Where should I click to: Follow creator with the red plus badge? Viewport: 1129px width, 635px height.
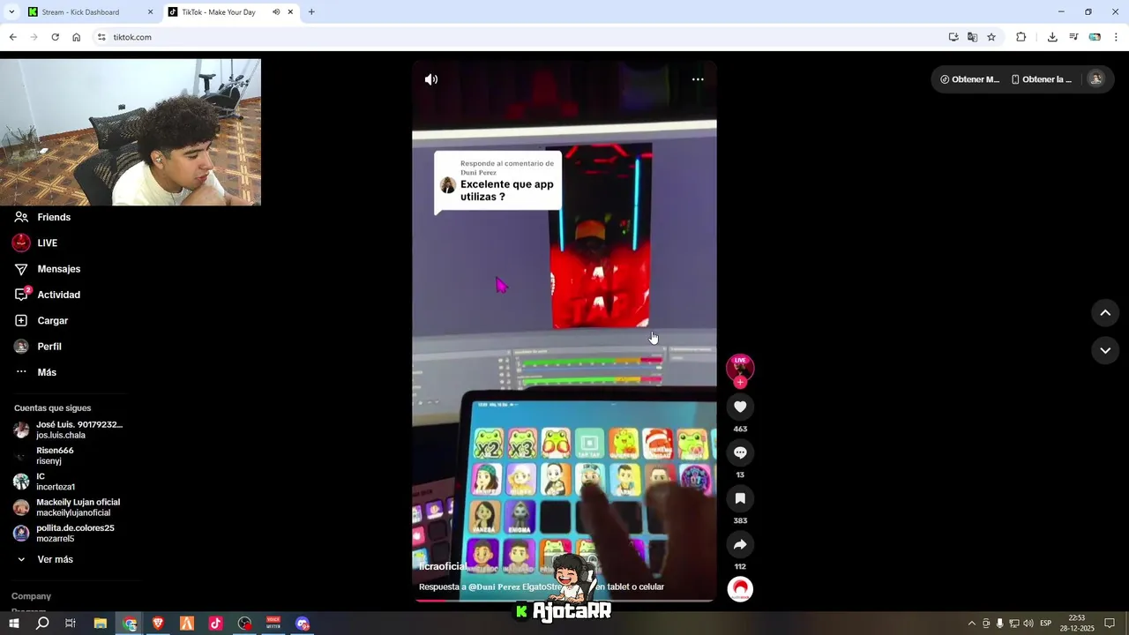(740, 383)
